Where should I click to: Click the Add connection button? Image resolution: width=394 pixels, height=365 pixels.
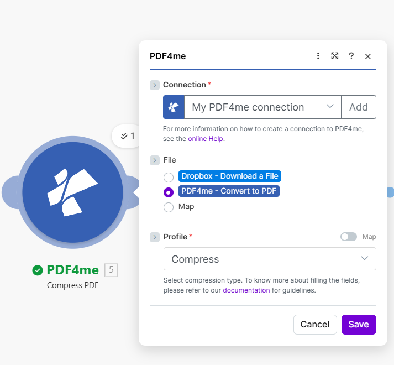coord(359,107)
